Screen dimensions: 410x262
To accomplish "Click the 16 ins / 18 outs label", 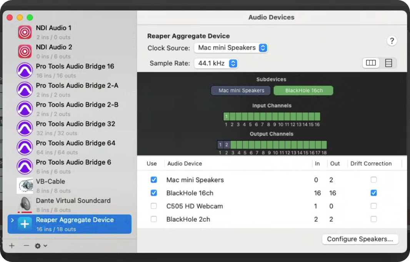I will click(x=56, y=229).
